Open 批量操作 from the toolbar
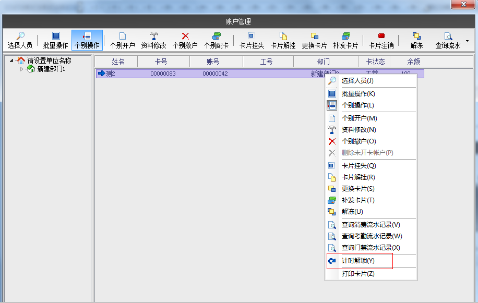Viewport: 478px width, 303px height. tap(55, 40)
